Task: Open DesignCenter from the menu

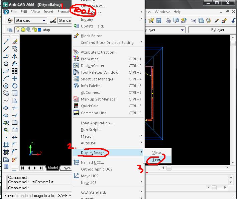Action: click(x=108, y=66)
